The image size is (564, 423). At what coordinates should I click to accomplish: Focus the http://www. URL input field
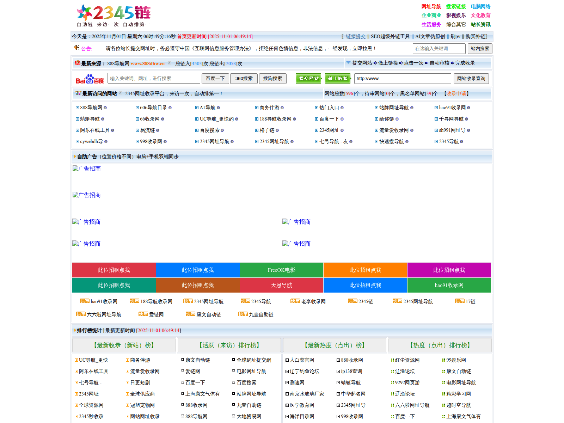[x=402, y=79]
